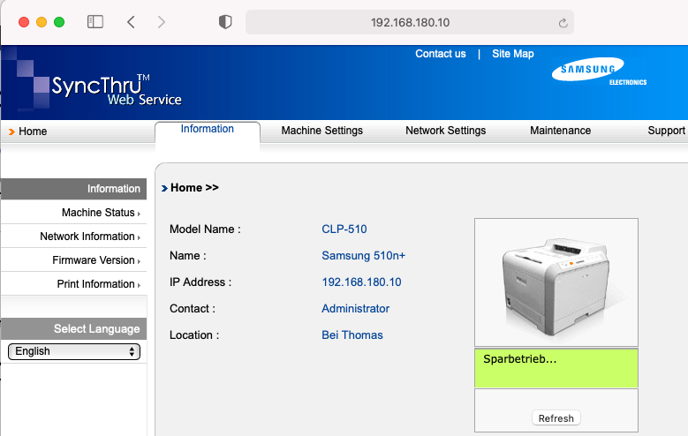Go forward with the forward arrow
The width and height of the screenshot is (688, 436).
(x=162, y=22)
